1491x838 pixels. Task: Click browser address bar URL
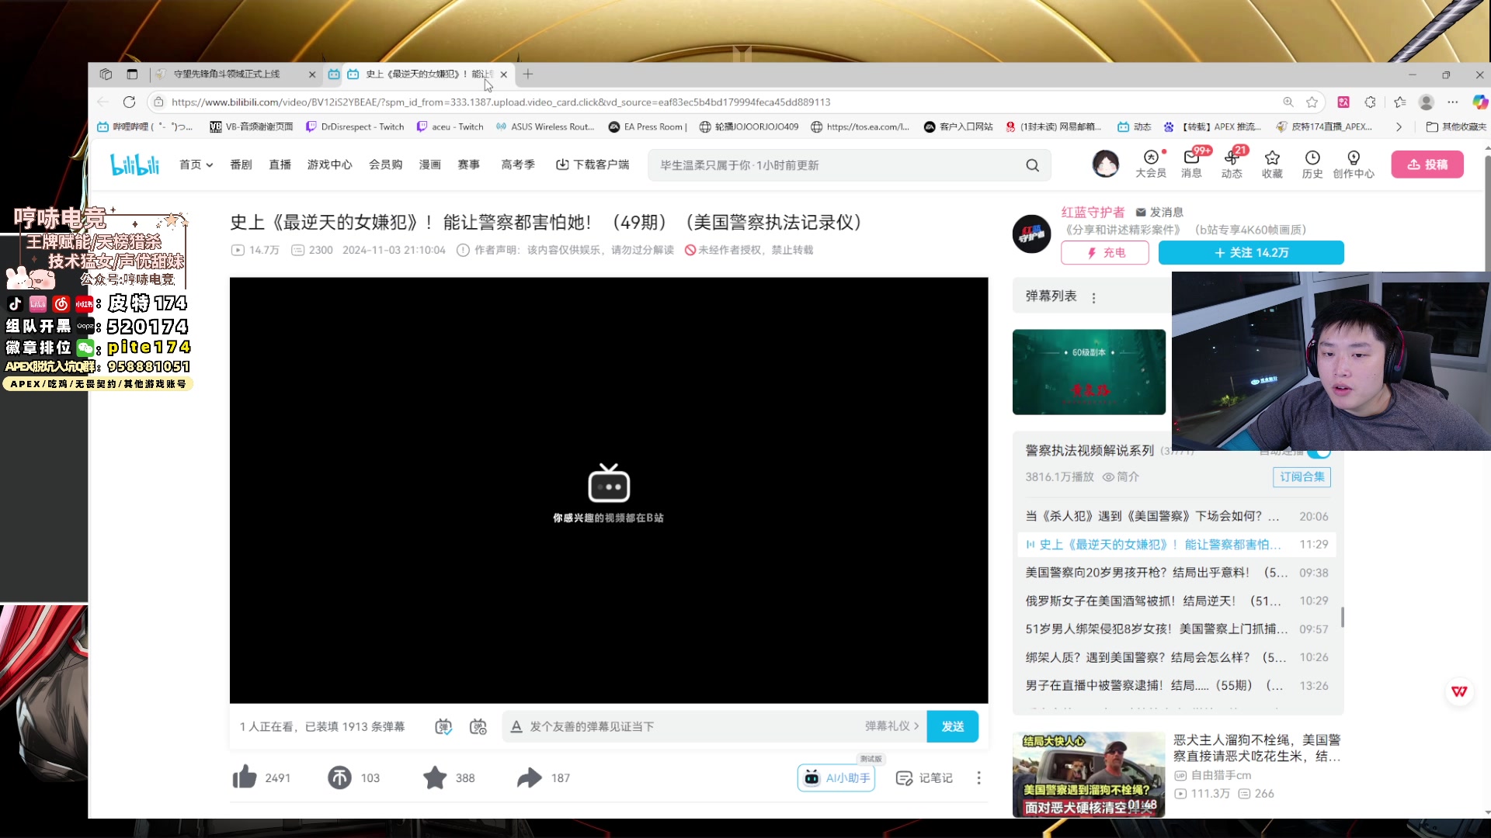[x=501, y=102]
